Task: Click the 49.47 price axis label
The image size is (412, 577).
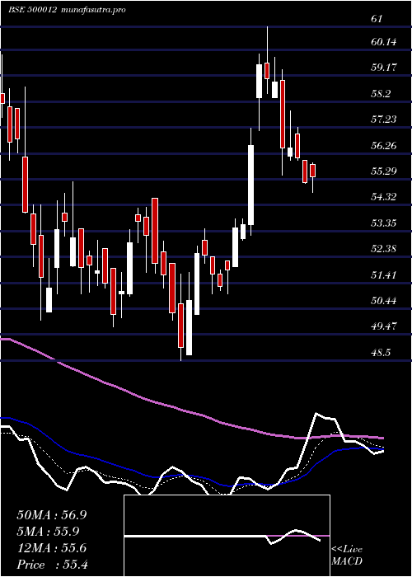Action: [x=384, y=326]
